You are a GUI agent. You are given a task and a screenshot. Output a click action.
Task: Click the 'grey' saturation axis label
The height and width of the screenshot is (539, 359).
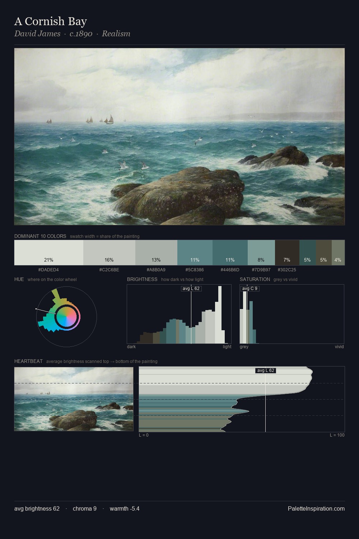[244, 347]
